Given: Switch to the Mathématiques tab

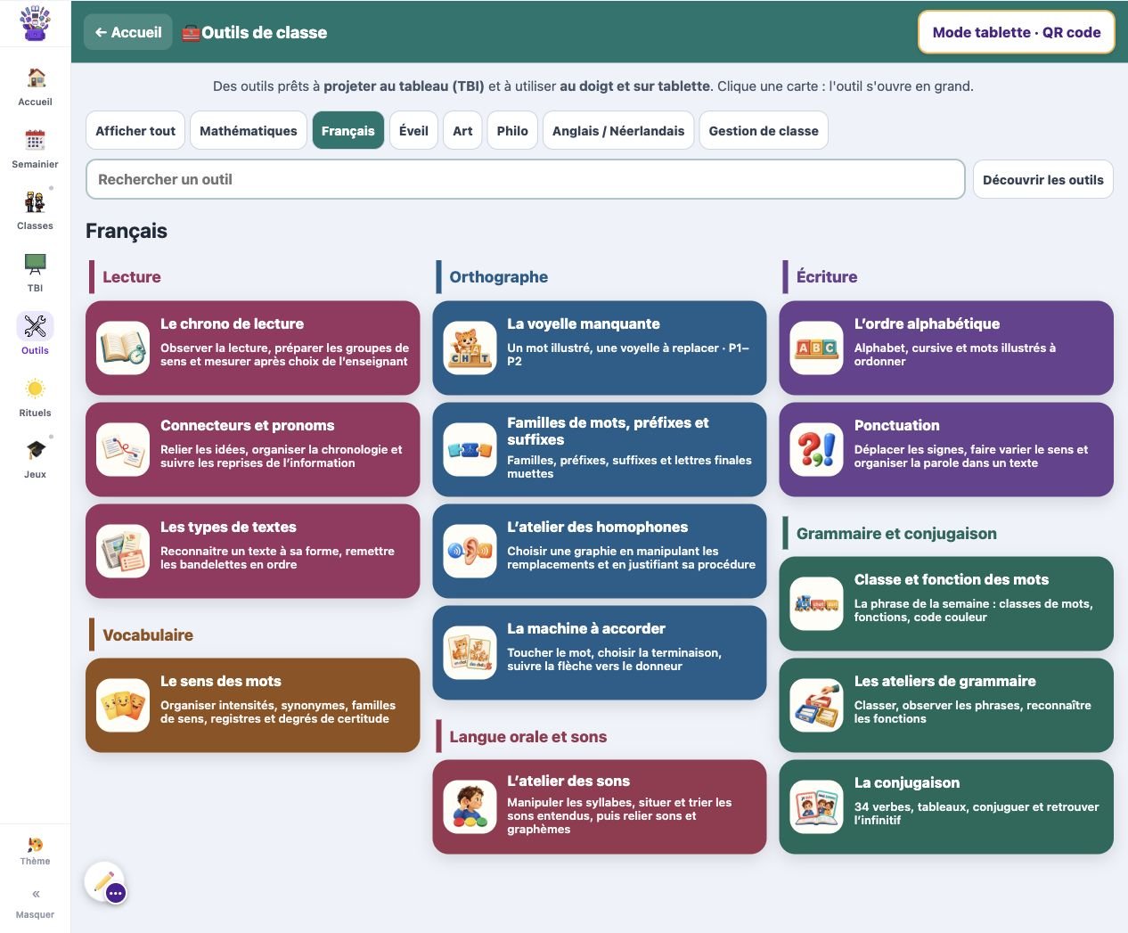Looking at the screenshot, I should (249, 130).
